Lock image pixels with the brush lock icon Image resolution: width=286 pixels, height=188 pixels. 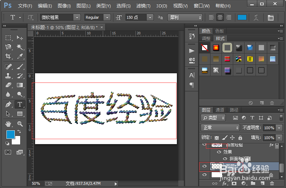click(225, 138)
